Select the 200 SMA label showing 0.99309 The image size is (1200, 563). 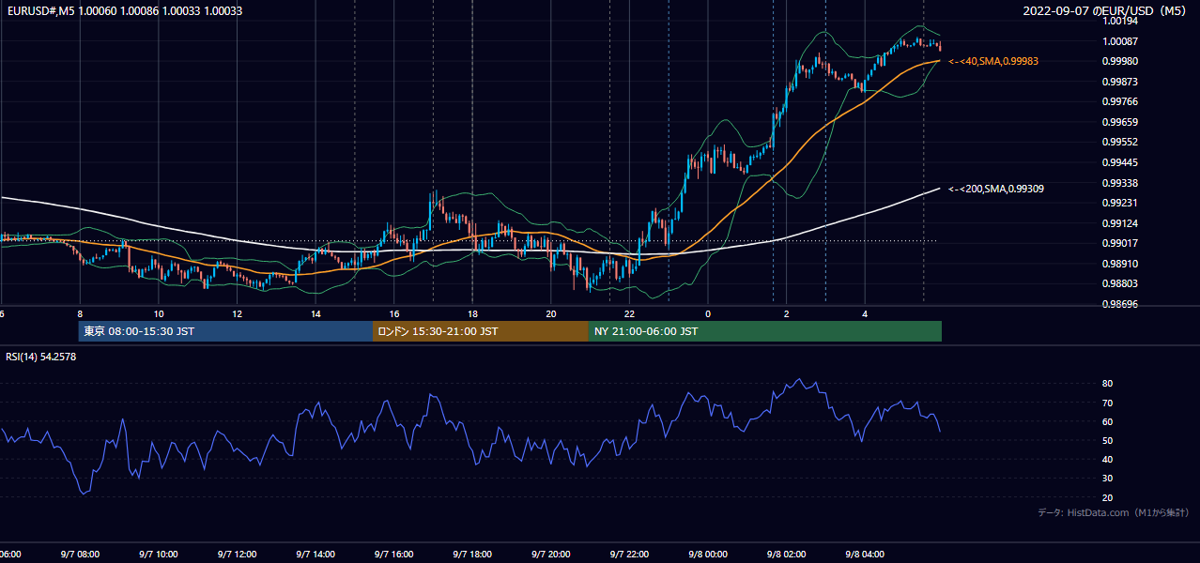coord(996,189)
